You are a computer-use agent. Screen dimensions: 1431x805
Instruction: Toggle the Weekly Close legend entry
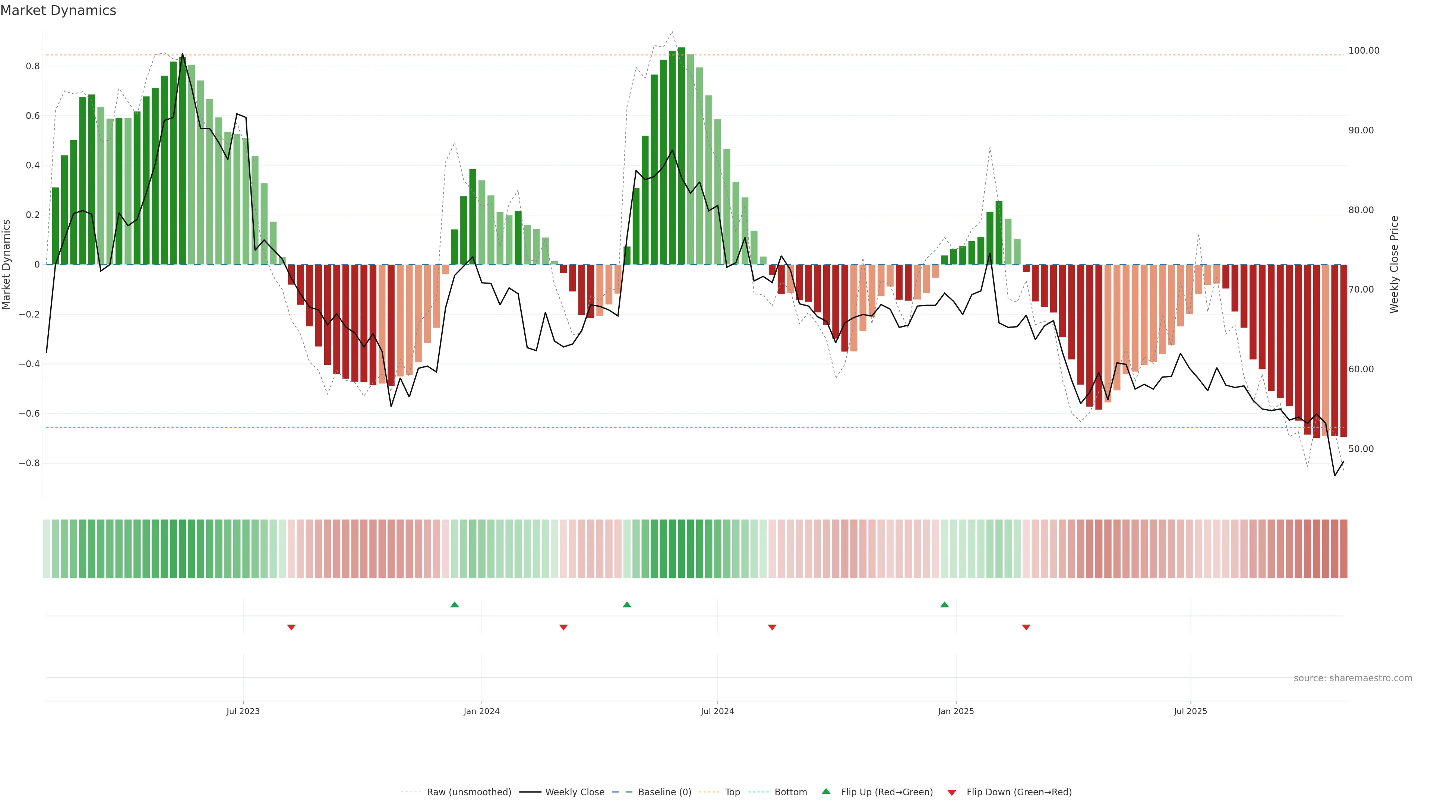574,792
